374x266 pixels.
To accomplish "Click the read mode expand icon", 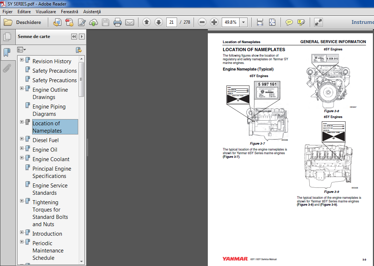I will click(318, 22).
